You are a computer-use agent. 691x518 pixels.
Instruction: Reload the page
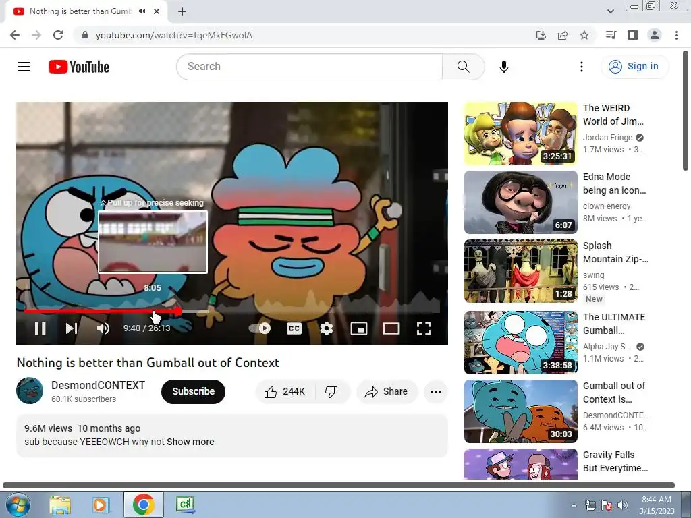click(58, 35)
